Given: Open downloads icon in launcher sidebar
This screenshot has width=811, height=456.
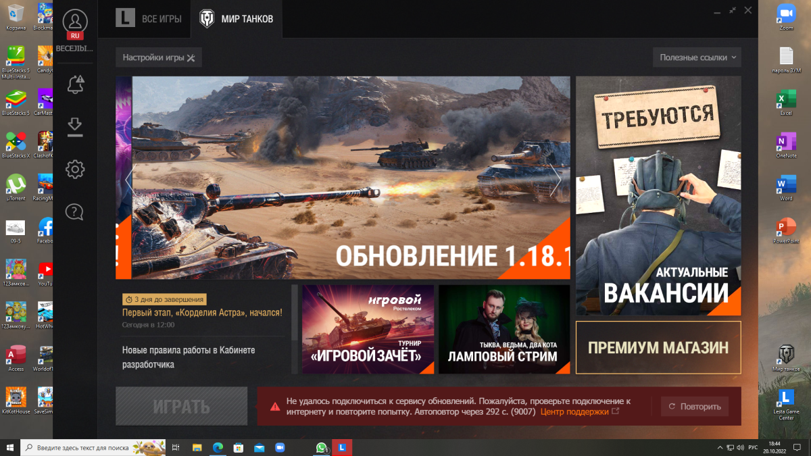Looking at the screenshot, I should pos(75,127).
